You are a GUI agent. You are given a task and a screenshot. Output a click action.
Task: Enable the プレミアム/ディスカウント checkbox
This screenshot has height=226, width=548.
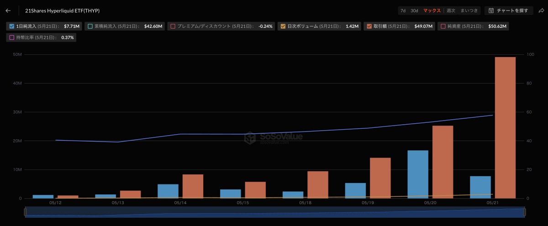(173, 26)
